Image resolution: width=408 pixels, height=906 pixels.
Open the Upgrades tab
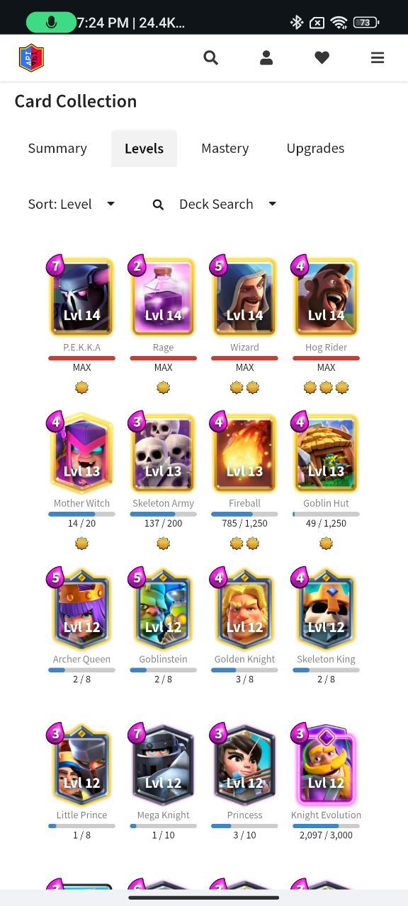coord(315,148)
